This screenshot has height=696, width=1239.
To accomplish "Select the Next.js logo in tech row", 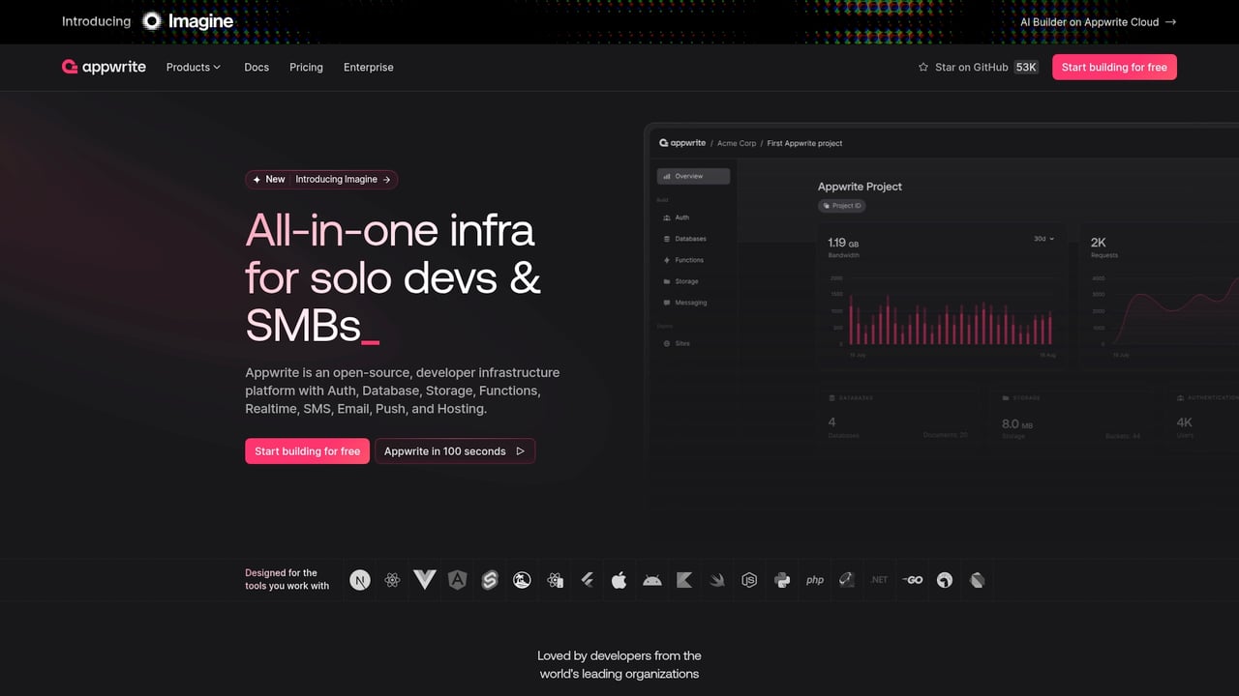I will click(x=359, y=580).
